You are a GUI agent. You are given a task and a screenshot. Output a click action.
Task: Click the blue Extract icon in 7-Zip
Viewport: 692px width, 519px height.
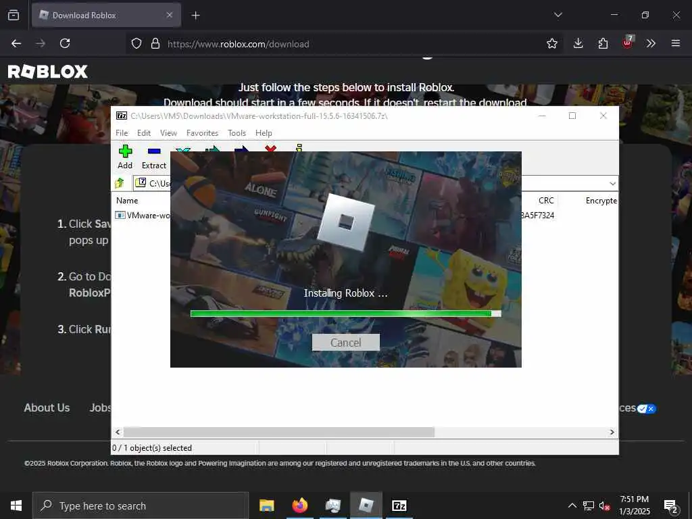tap(154, 151)
